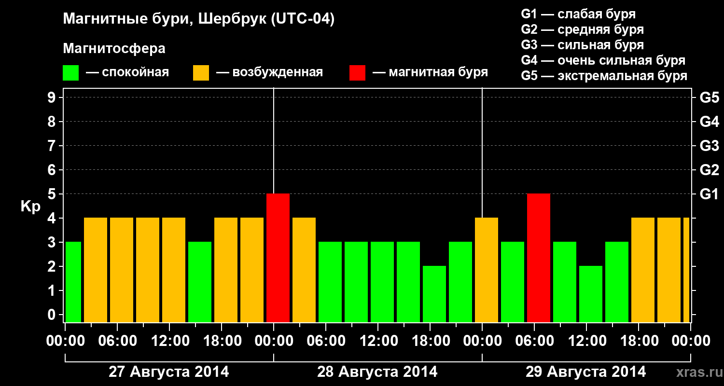Viewport: 724px width, 386px height.
Task: Select the red Kp 5 bar at 06:00 on 29 August
Action: coord(539,258)
